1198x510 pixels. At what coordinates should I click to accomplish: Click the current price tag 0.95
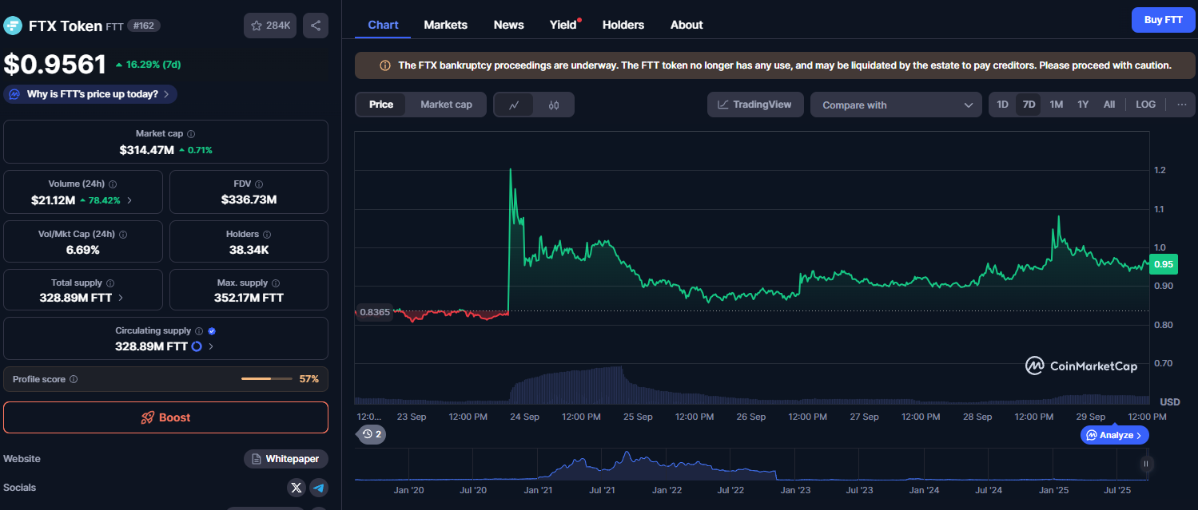[x=1163, y=264]
